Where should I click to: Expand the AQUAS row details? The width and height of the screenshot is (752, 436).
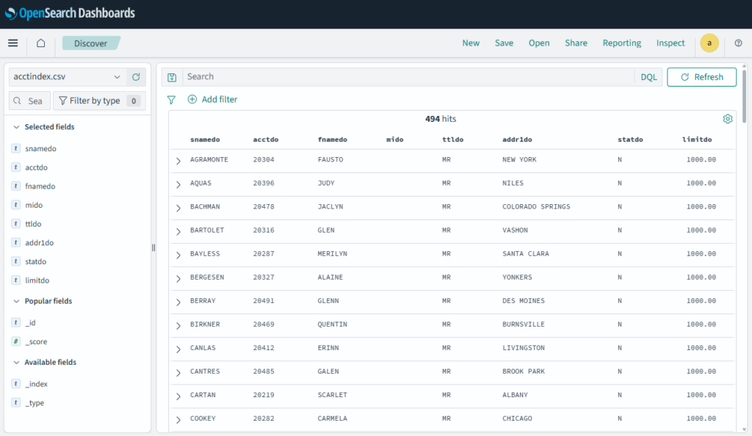pyautogui.click(x=178, y=184)
